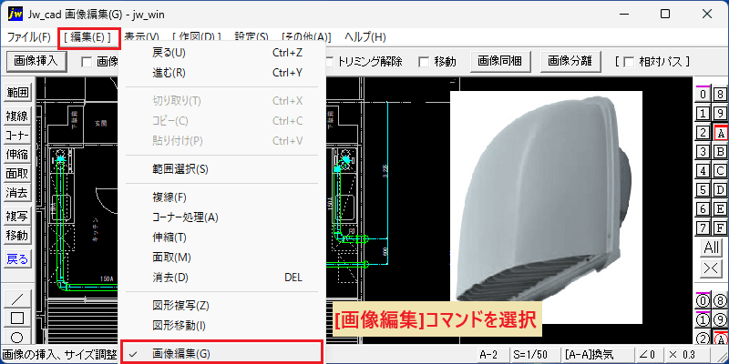Click layer button 6 in the layer bar
The width and height of the screenshot is (729, 364).
[x=703, y=209]
